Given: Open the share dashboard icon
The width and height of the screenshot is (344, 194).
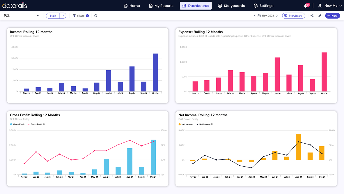Looking at the screenshot, I should click(312, 16).
